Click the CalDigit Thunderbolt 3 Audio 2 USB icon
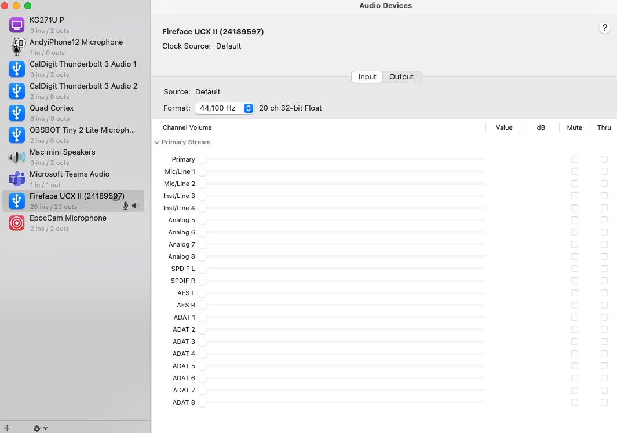Screen dimensions: 617x433 (x=17, y=91)
